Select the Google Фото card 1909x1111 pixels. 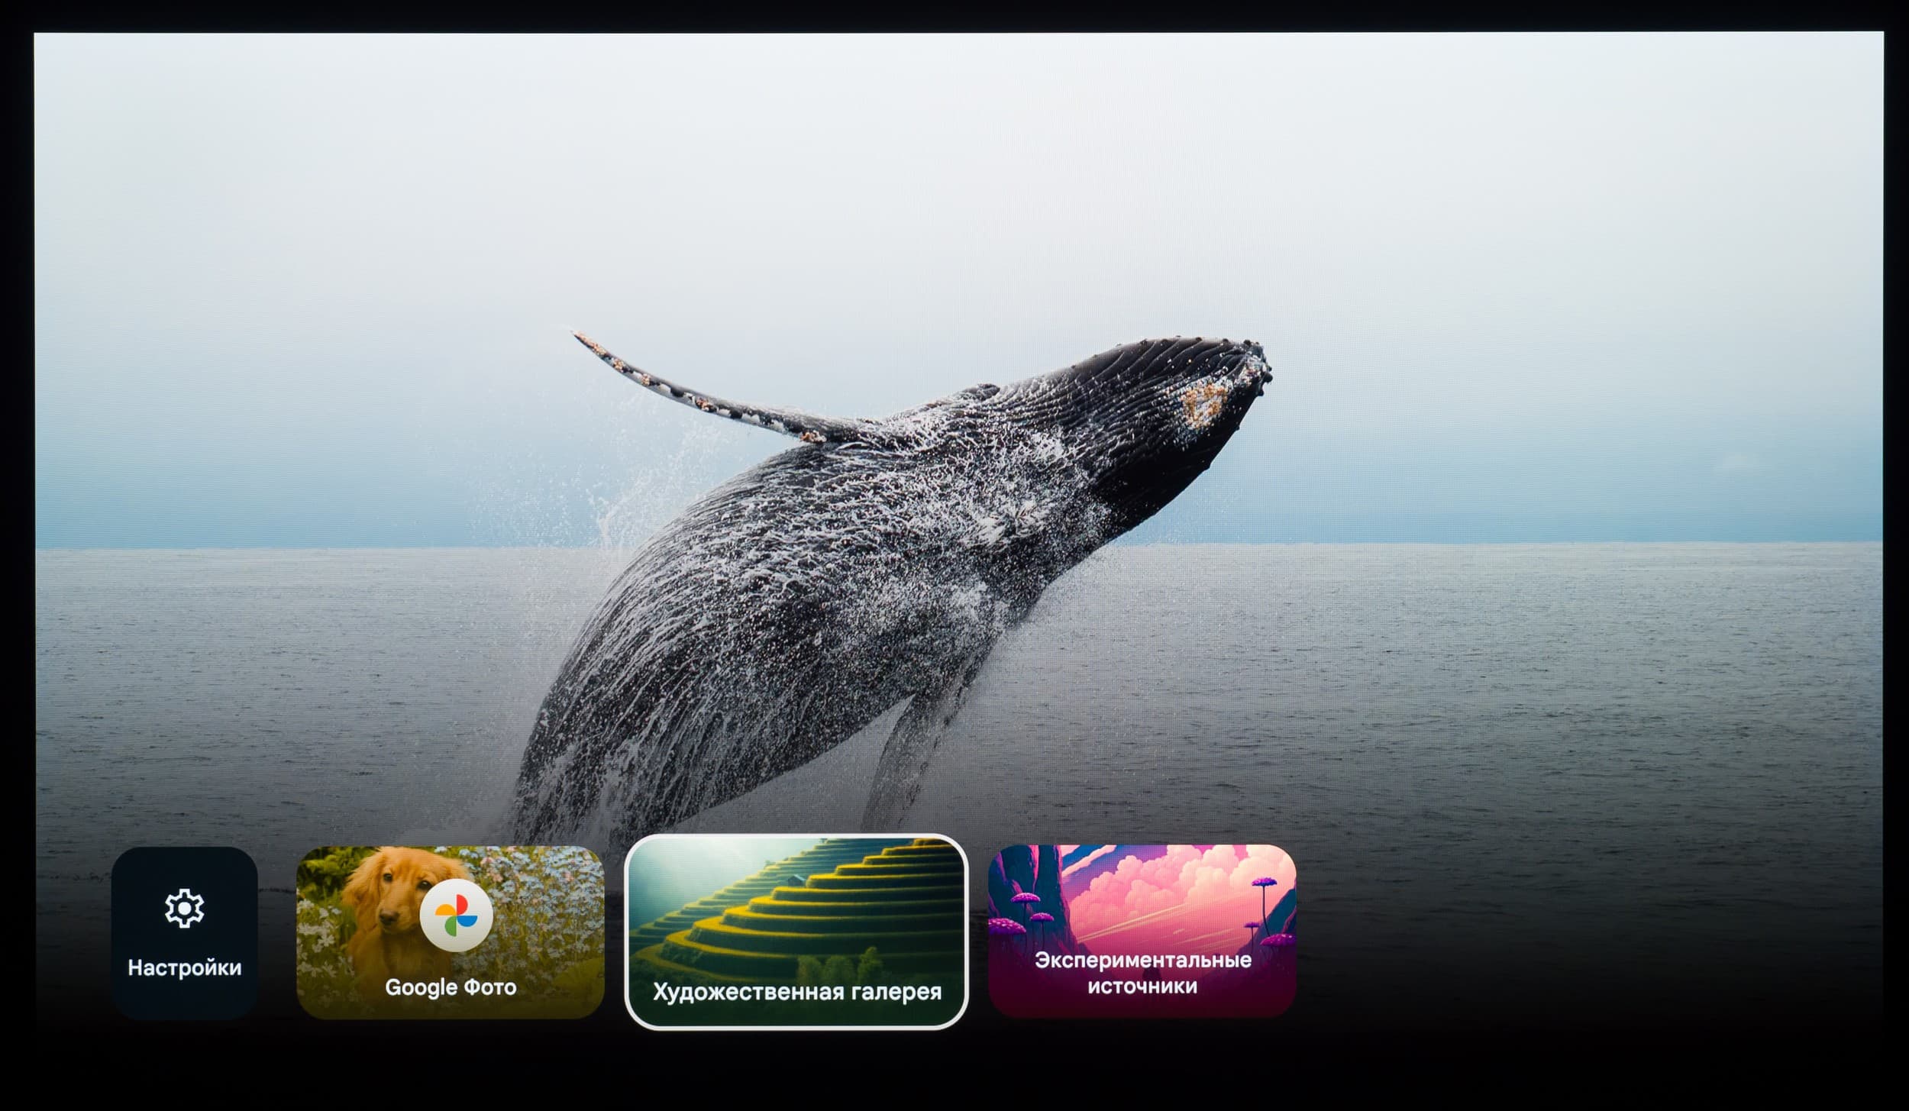point(450,932)
